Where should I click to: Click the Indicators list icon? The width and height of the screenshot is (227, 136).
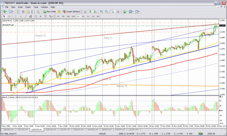(x=124, y=12)
